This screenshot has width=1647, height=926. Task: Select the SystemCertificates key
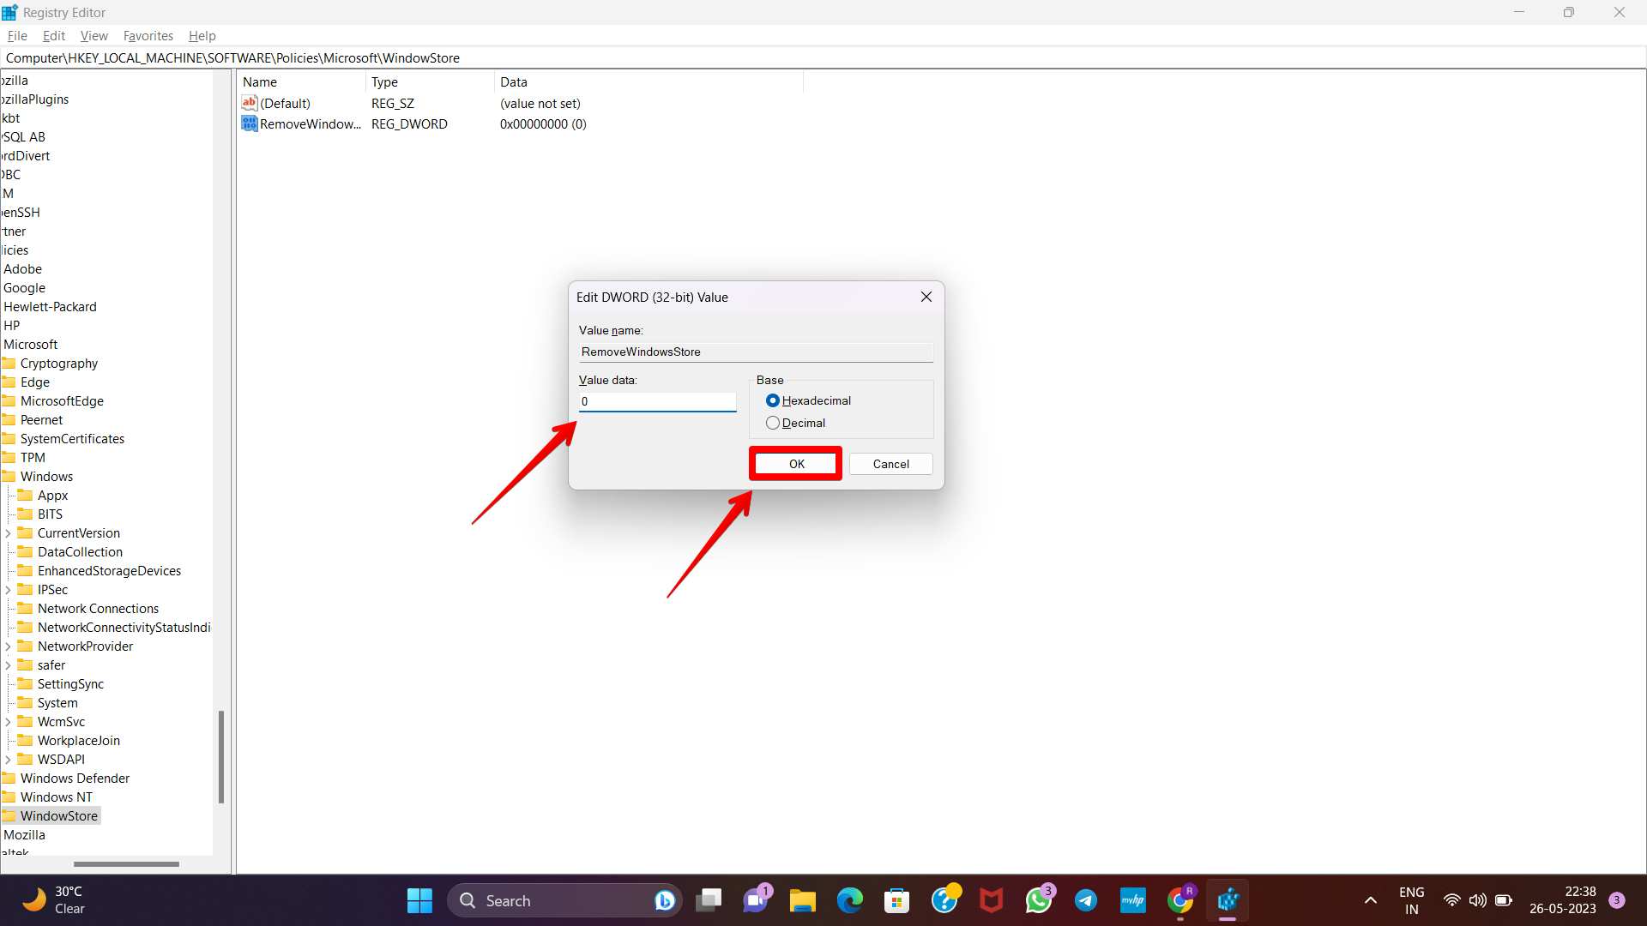(x=72, y=439)
